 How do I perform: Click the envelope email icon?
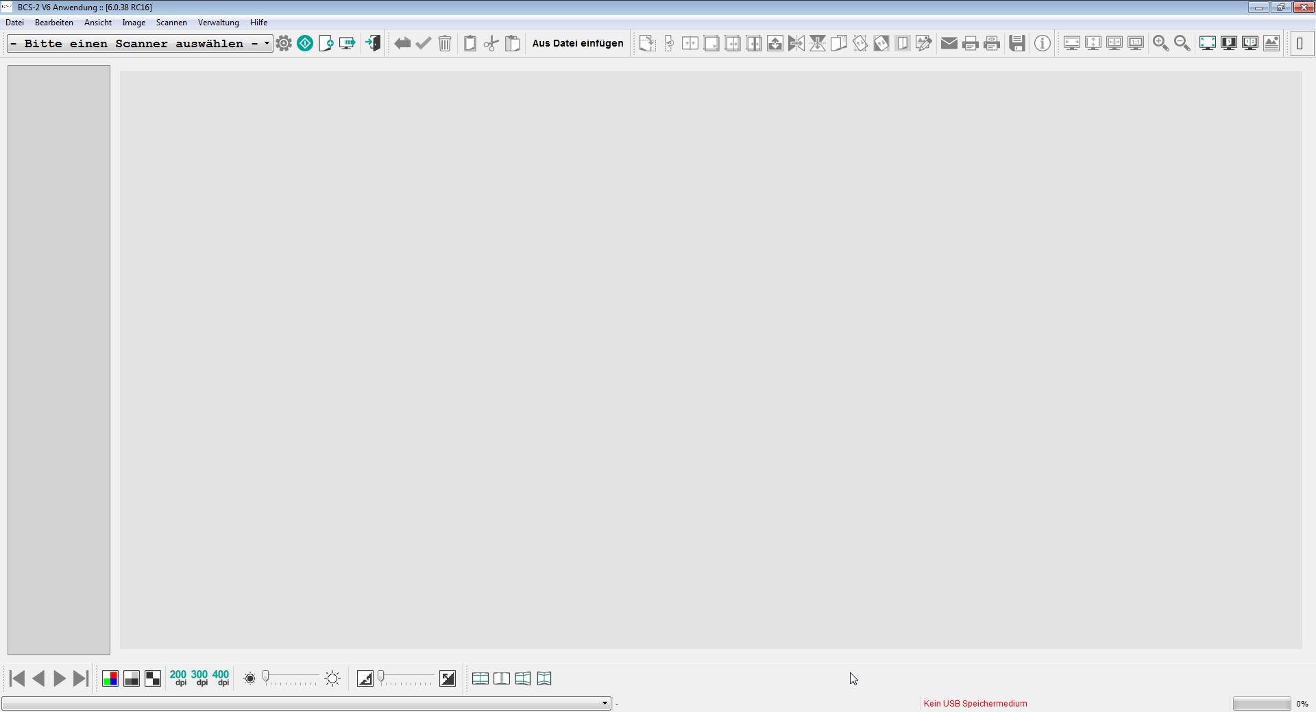coord(949,43)
